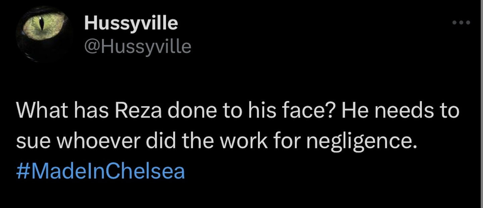Expand the tweet's ellipsis overflow menu
This screenshot has width=483, height=208.
coord(461,23)
